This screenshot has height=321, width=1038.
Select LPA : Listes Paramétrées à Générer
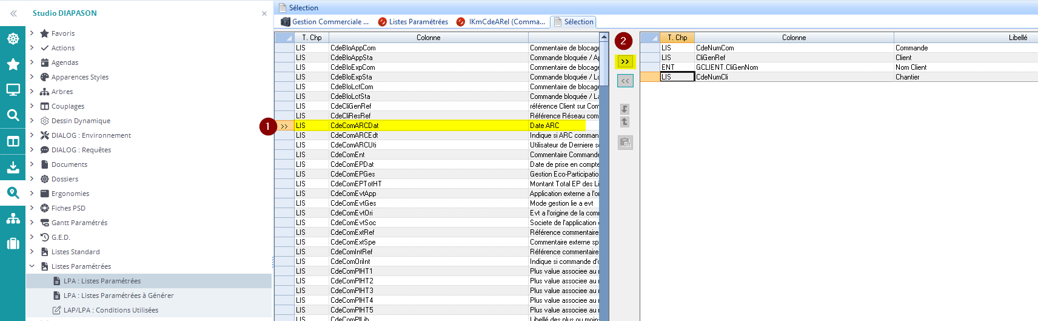coord(118,296)
